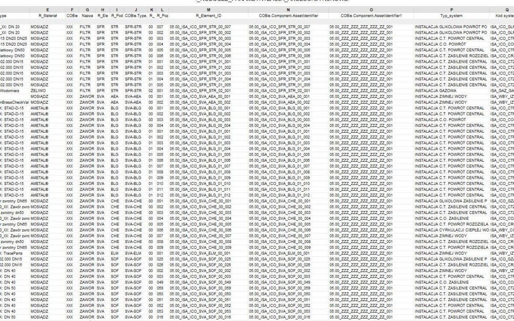Select column E header
The image size is (514, 321).
[48, 10]
